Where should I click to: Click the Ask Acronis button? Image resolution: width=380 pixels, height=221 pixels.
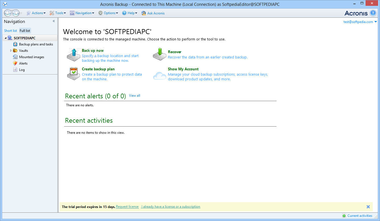pos(153,13)
